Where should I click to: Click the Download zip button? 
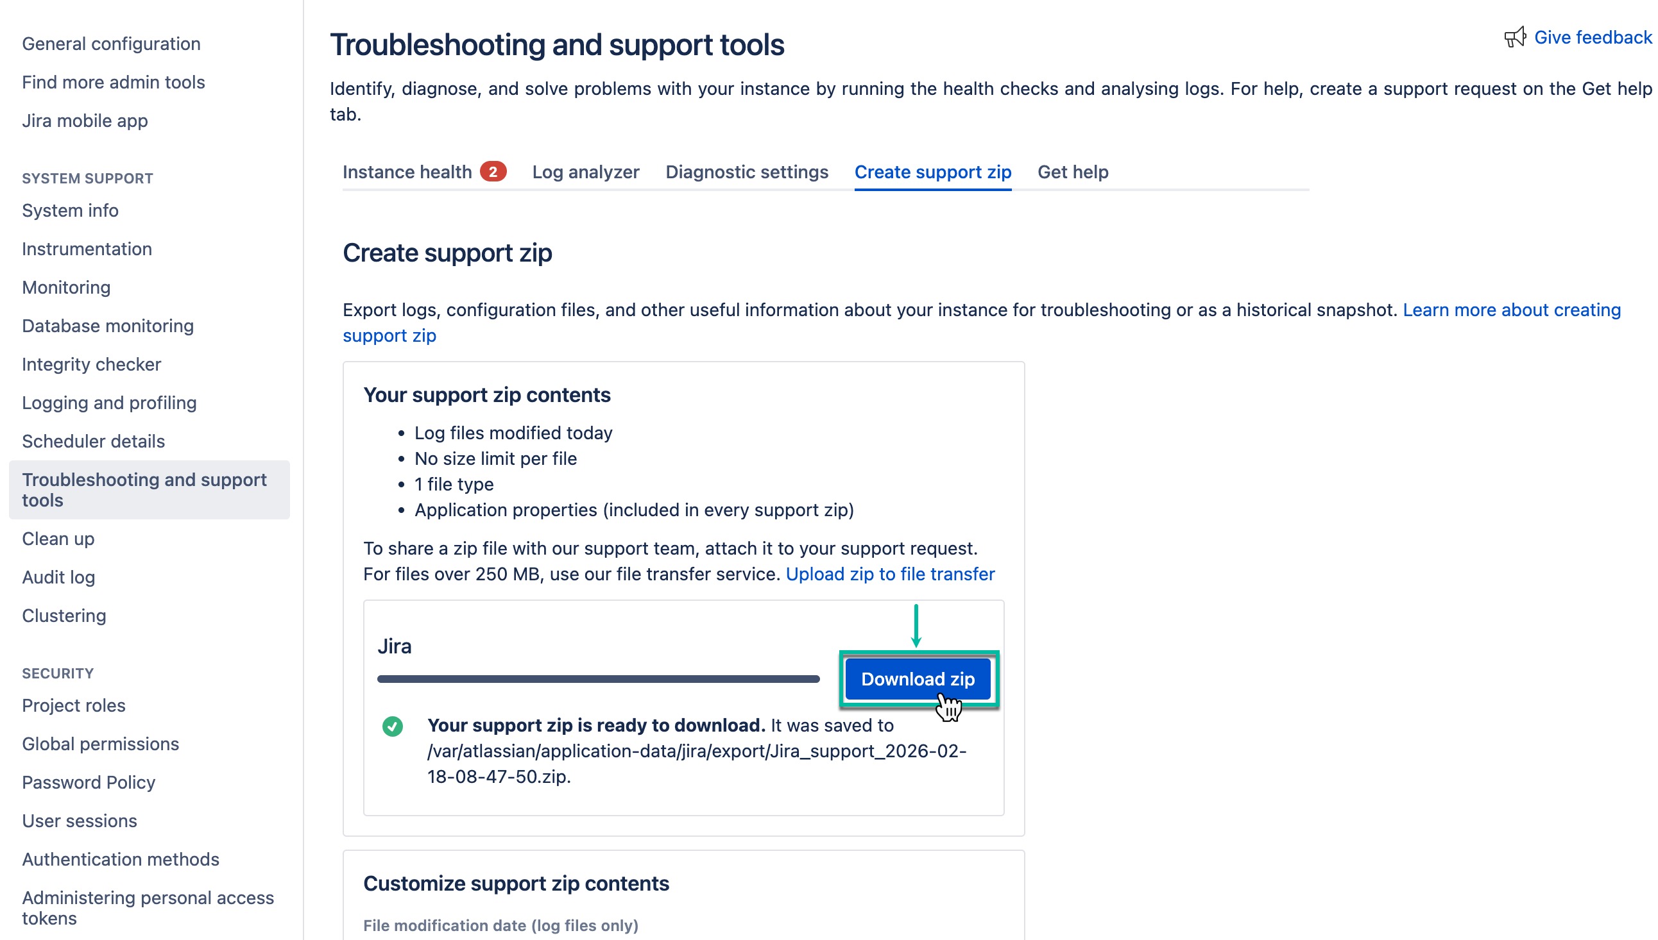(917, 679)
